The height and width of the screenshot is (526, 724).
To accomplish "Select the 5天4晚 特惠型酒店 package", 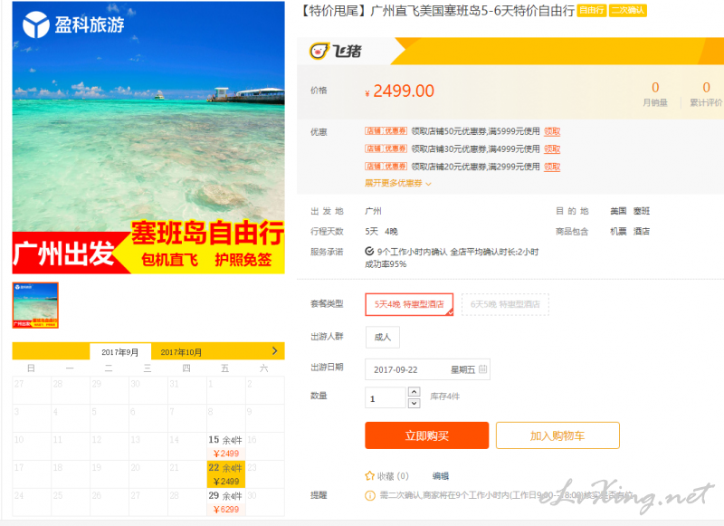I will click(409, 304).
